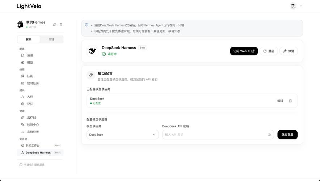
Task: Click the trash icon beside 我的Hermes
Action: point(61,25)
